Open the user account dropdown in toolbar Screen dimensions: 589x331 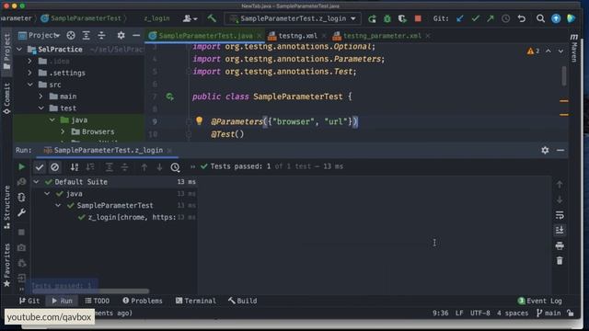click(x=190, y=18)
